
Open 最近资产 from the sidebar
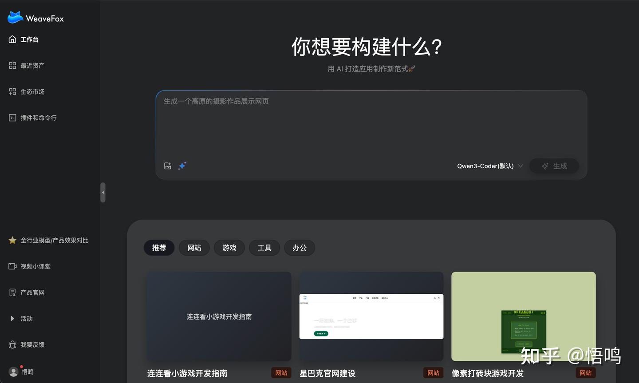(x=12, y=65)
